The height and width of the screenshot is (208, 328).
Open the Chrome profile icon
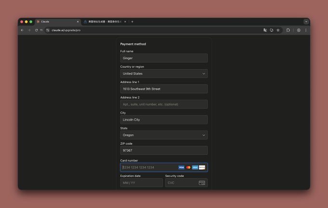(299, 30)
